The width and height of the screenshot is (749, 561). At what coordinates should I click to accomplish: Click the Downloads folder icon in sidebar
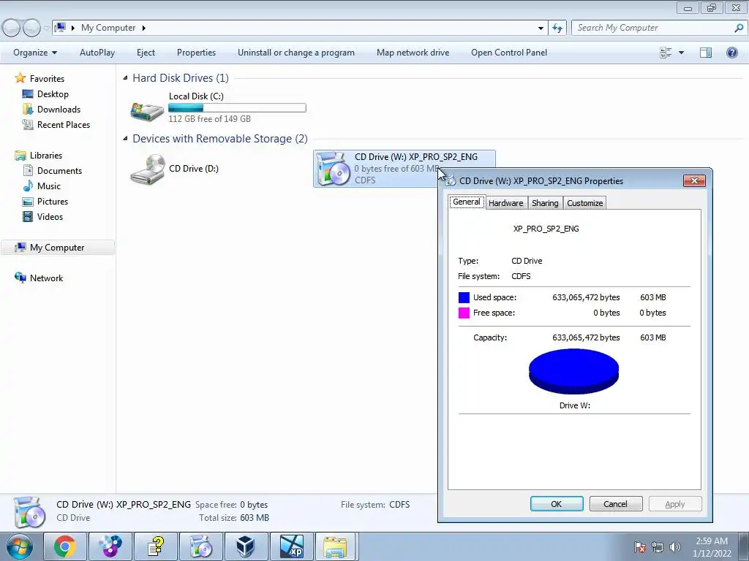coord(28,110)
